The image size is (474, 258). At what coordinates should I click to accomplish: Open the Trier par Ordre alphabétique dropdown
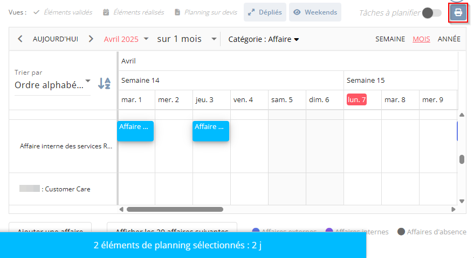point(53,85)
